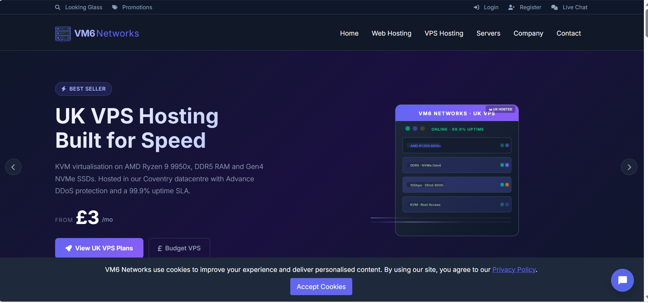Viewport: 648px width, 303px height.
Task: Click the Register link
Action: 531,7
